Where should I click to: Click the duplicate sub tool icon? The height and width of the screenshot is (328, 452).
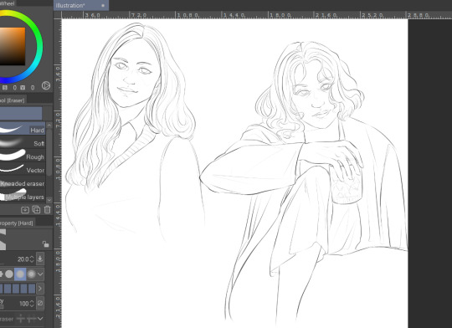tap(36, 209)
